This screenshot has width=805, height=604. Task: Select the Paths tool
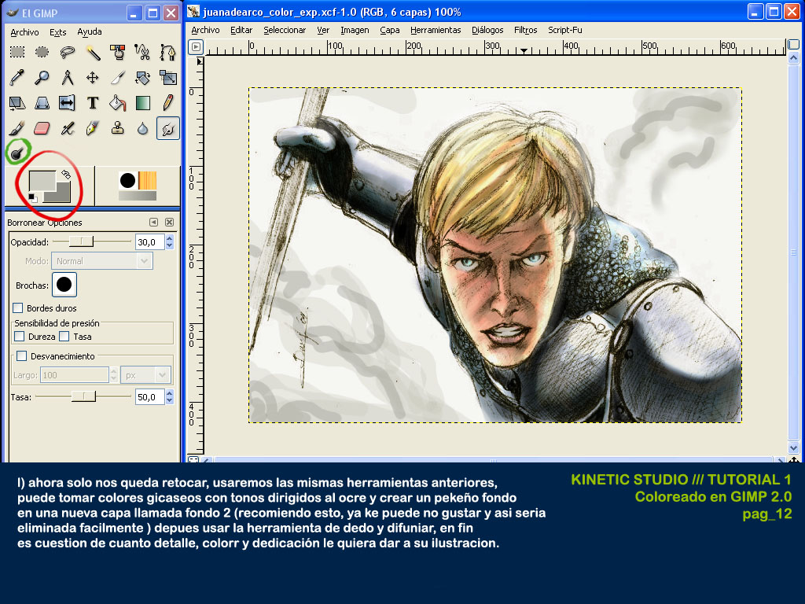click(167, 52)
